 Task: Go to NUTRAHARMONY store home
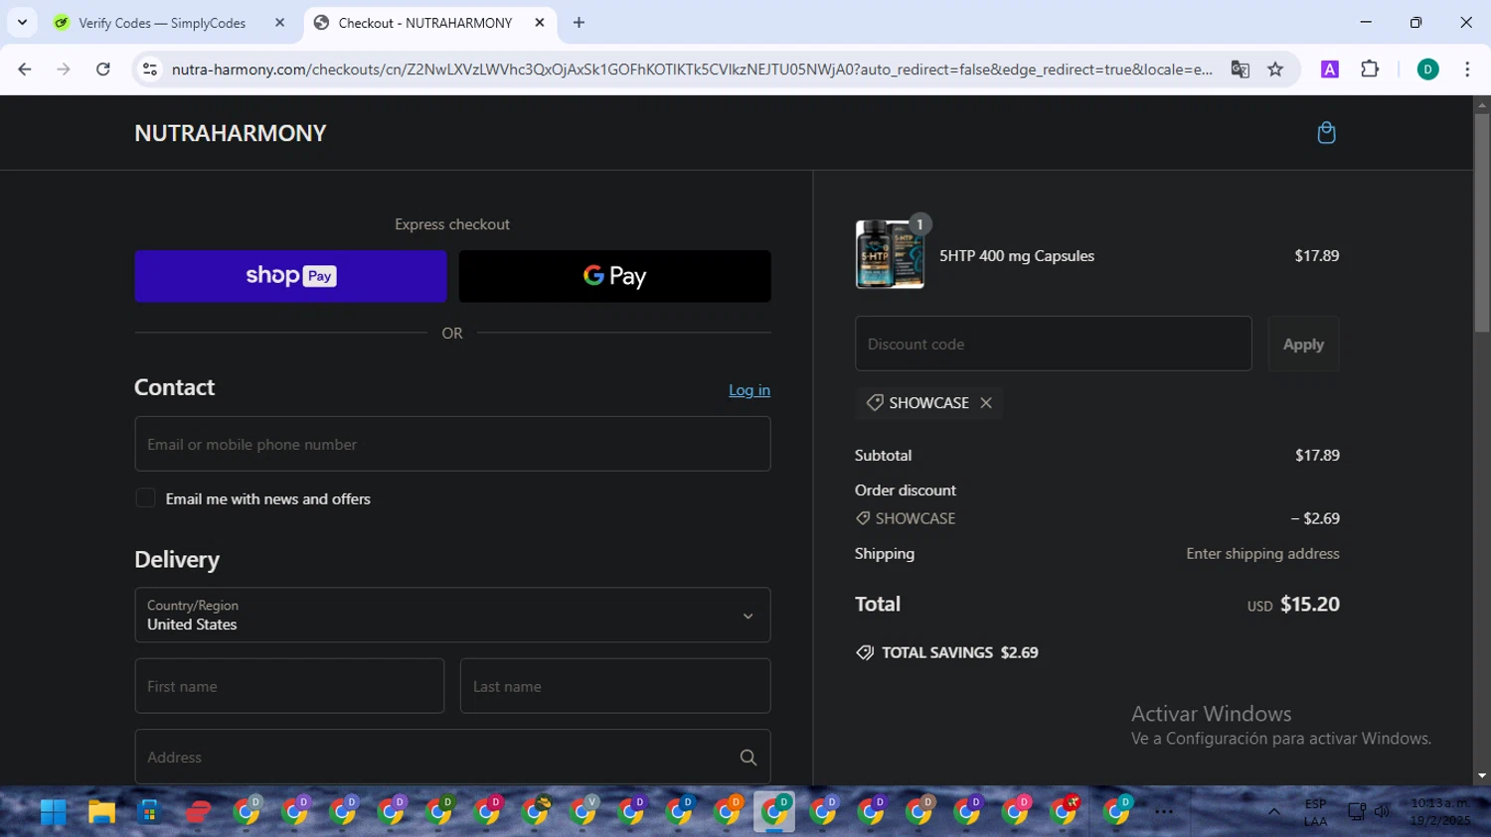pyautogui.click(x=230, y=133)
